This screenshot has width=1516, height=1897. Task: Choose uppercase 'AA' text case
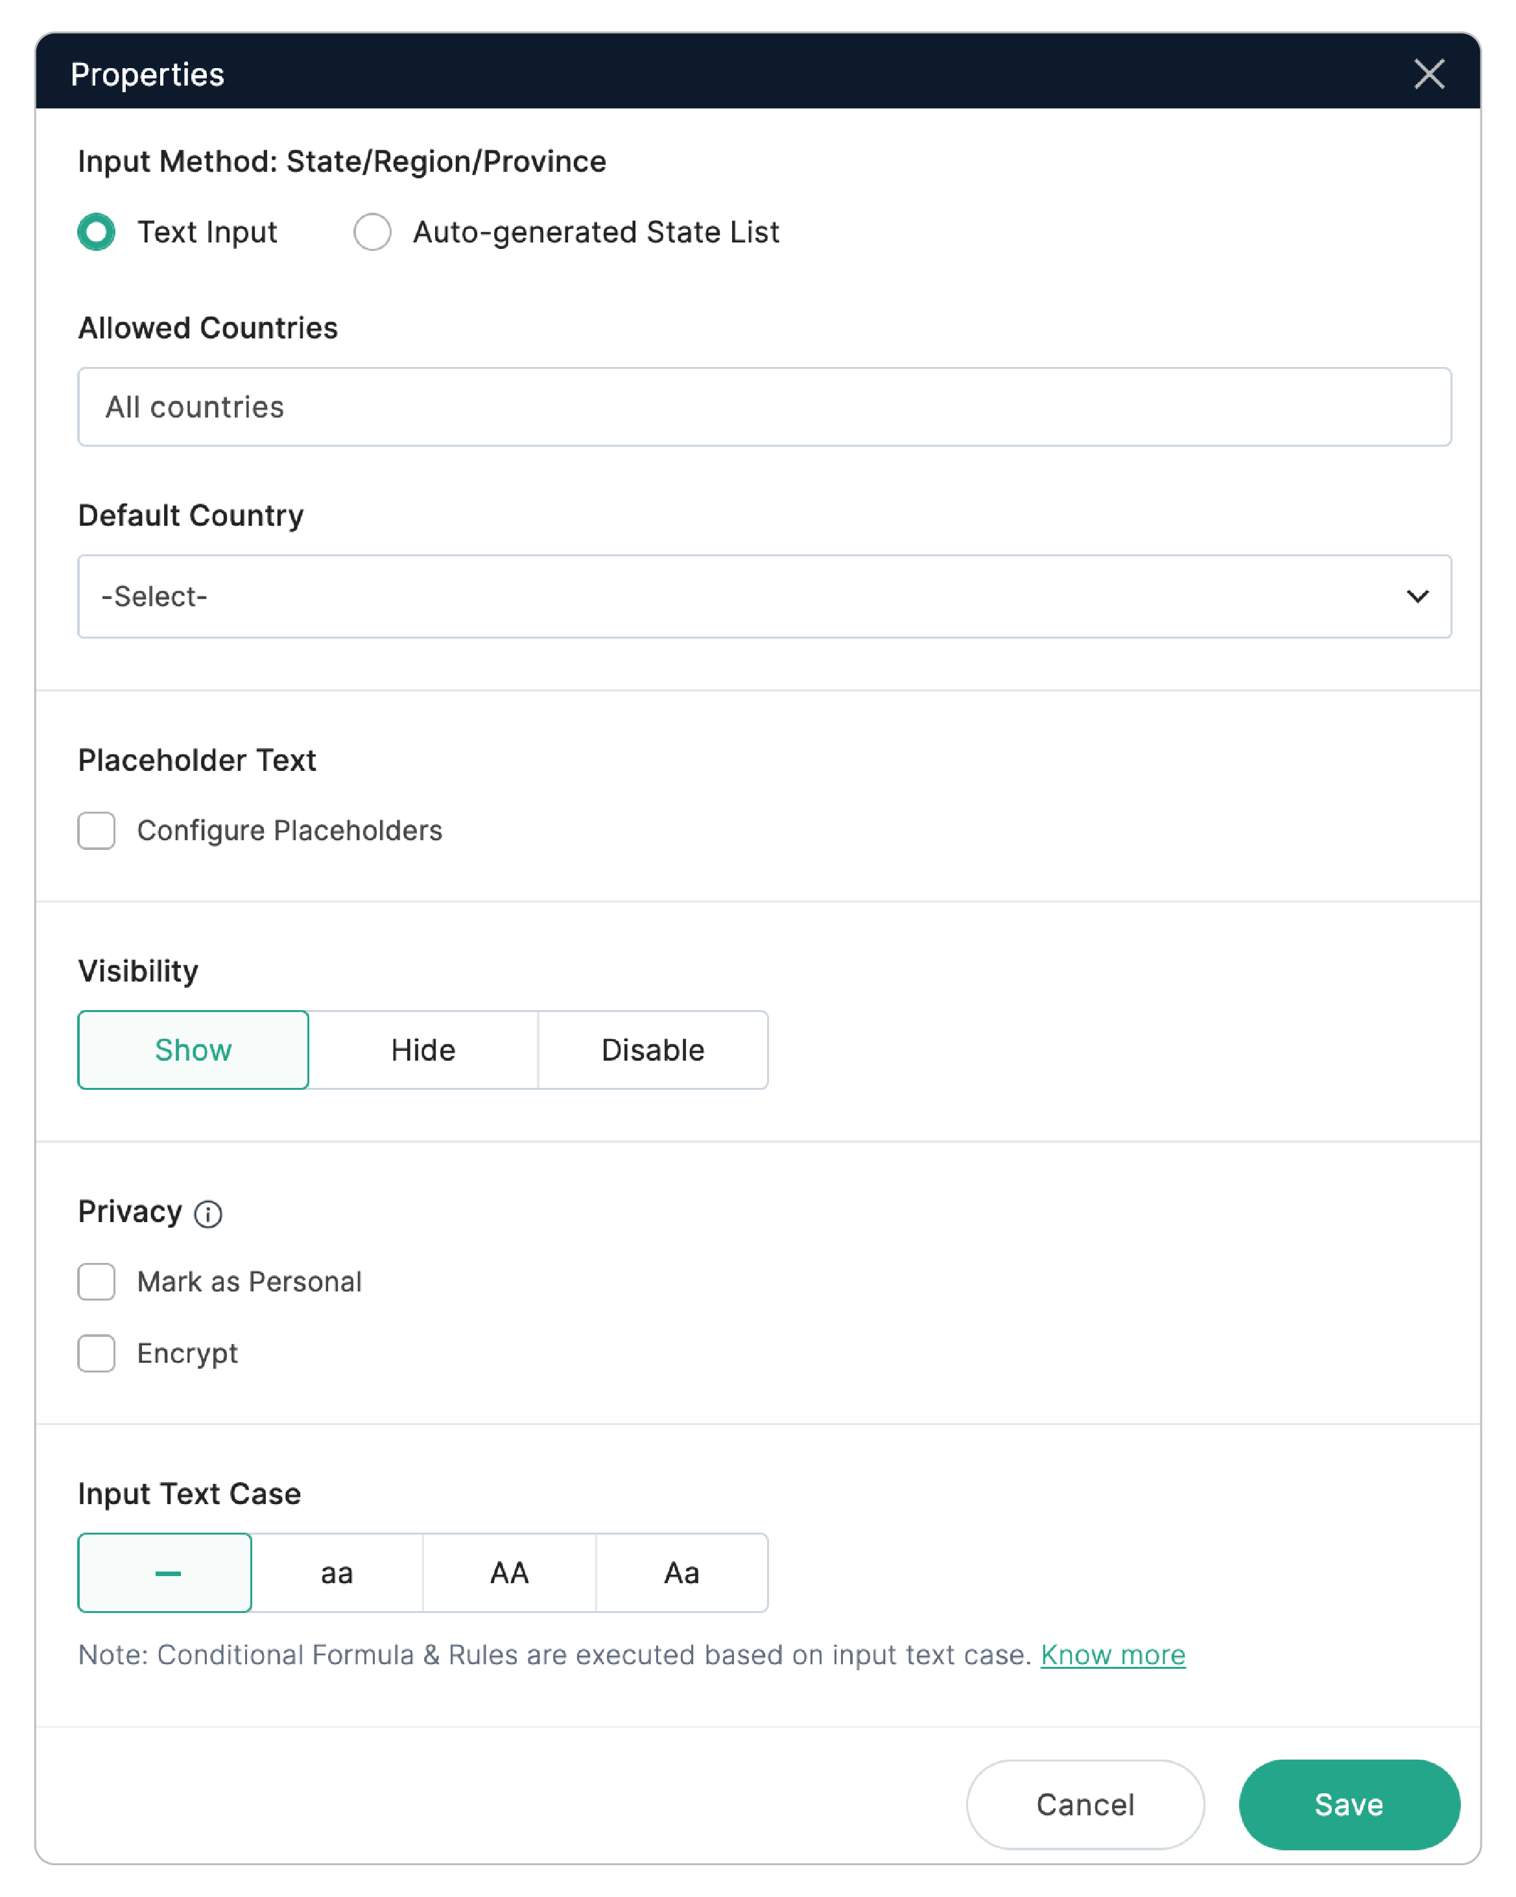click(x=510, y=1573)
